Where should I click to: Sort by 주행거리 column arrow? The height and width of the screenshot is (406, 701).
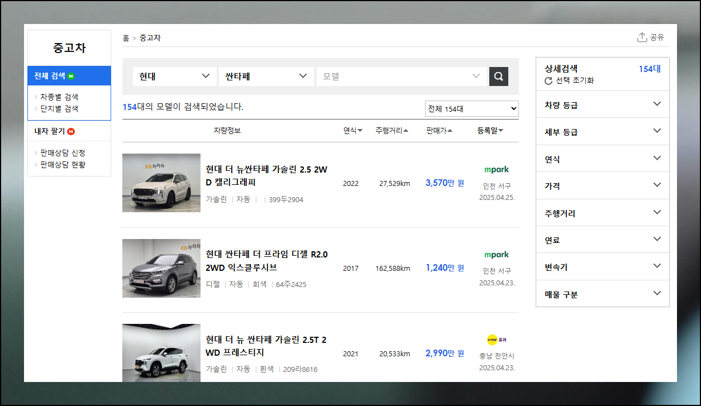406,131
